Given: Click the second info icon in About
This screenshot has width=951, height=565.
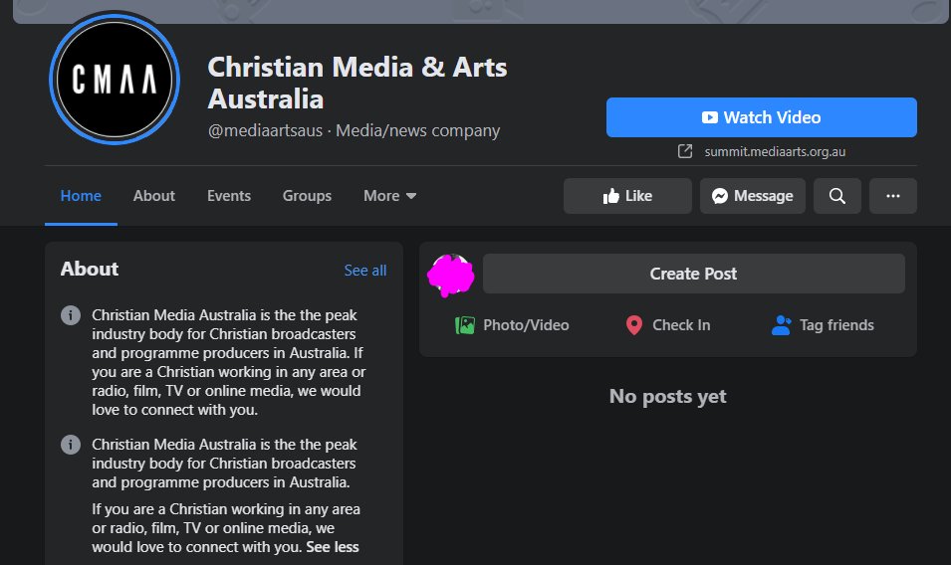Looking at the screenshot, I should 71,445.
